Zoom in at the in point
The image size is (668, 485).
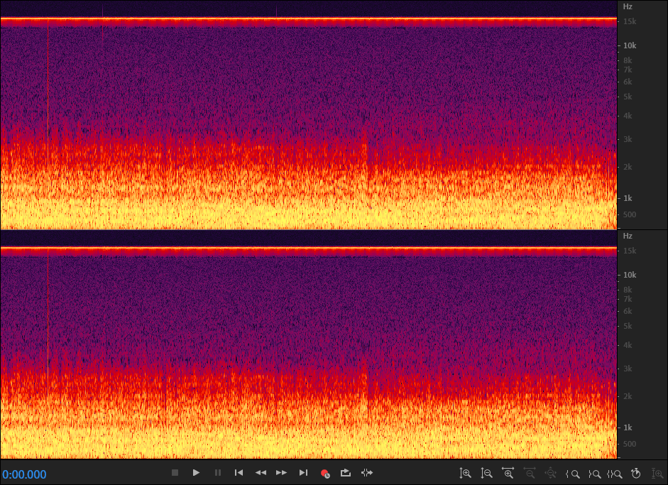[573, 474]
